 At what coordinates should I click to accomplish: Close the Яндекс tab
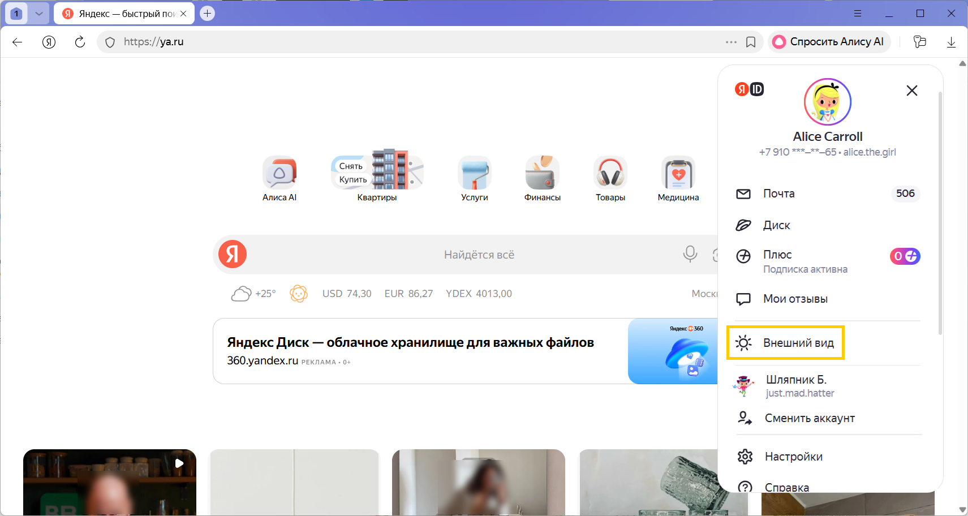coord(183,14)
